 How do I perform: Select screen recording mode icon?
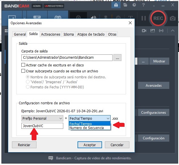coord(12,17)
